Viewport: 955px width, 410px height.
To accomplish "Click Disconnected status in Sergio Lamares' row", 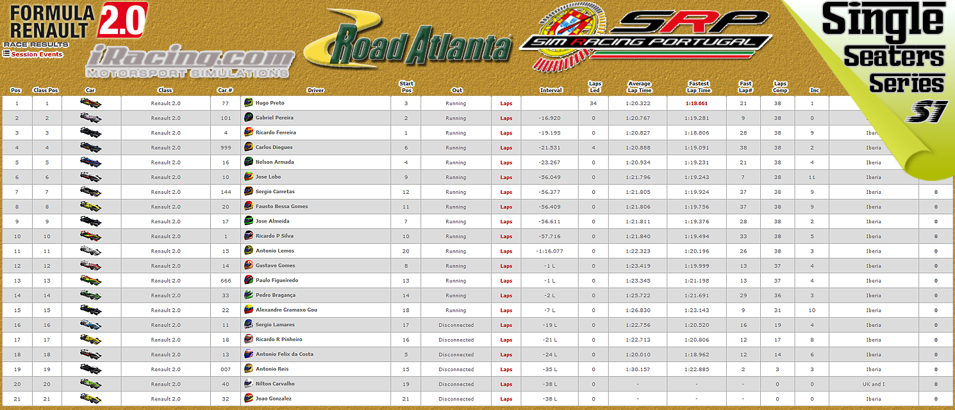I will pos(456,325).
